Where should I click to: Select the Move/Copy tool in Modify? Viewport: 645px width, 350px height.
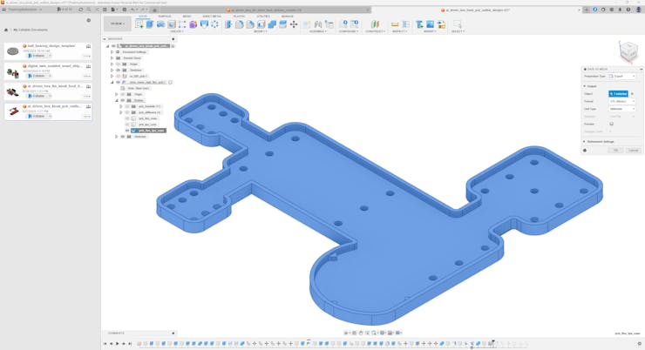tap(294, 24)
